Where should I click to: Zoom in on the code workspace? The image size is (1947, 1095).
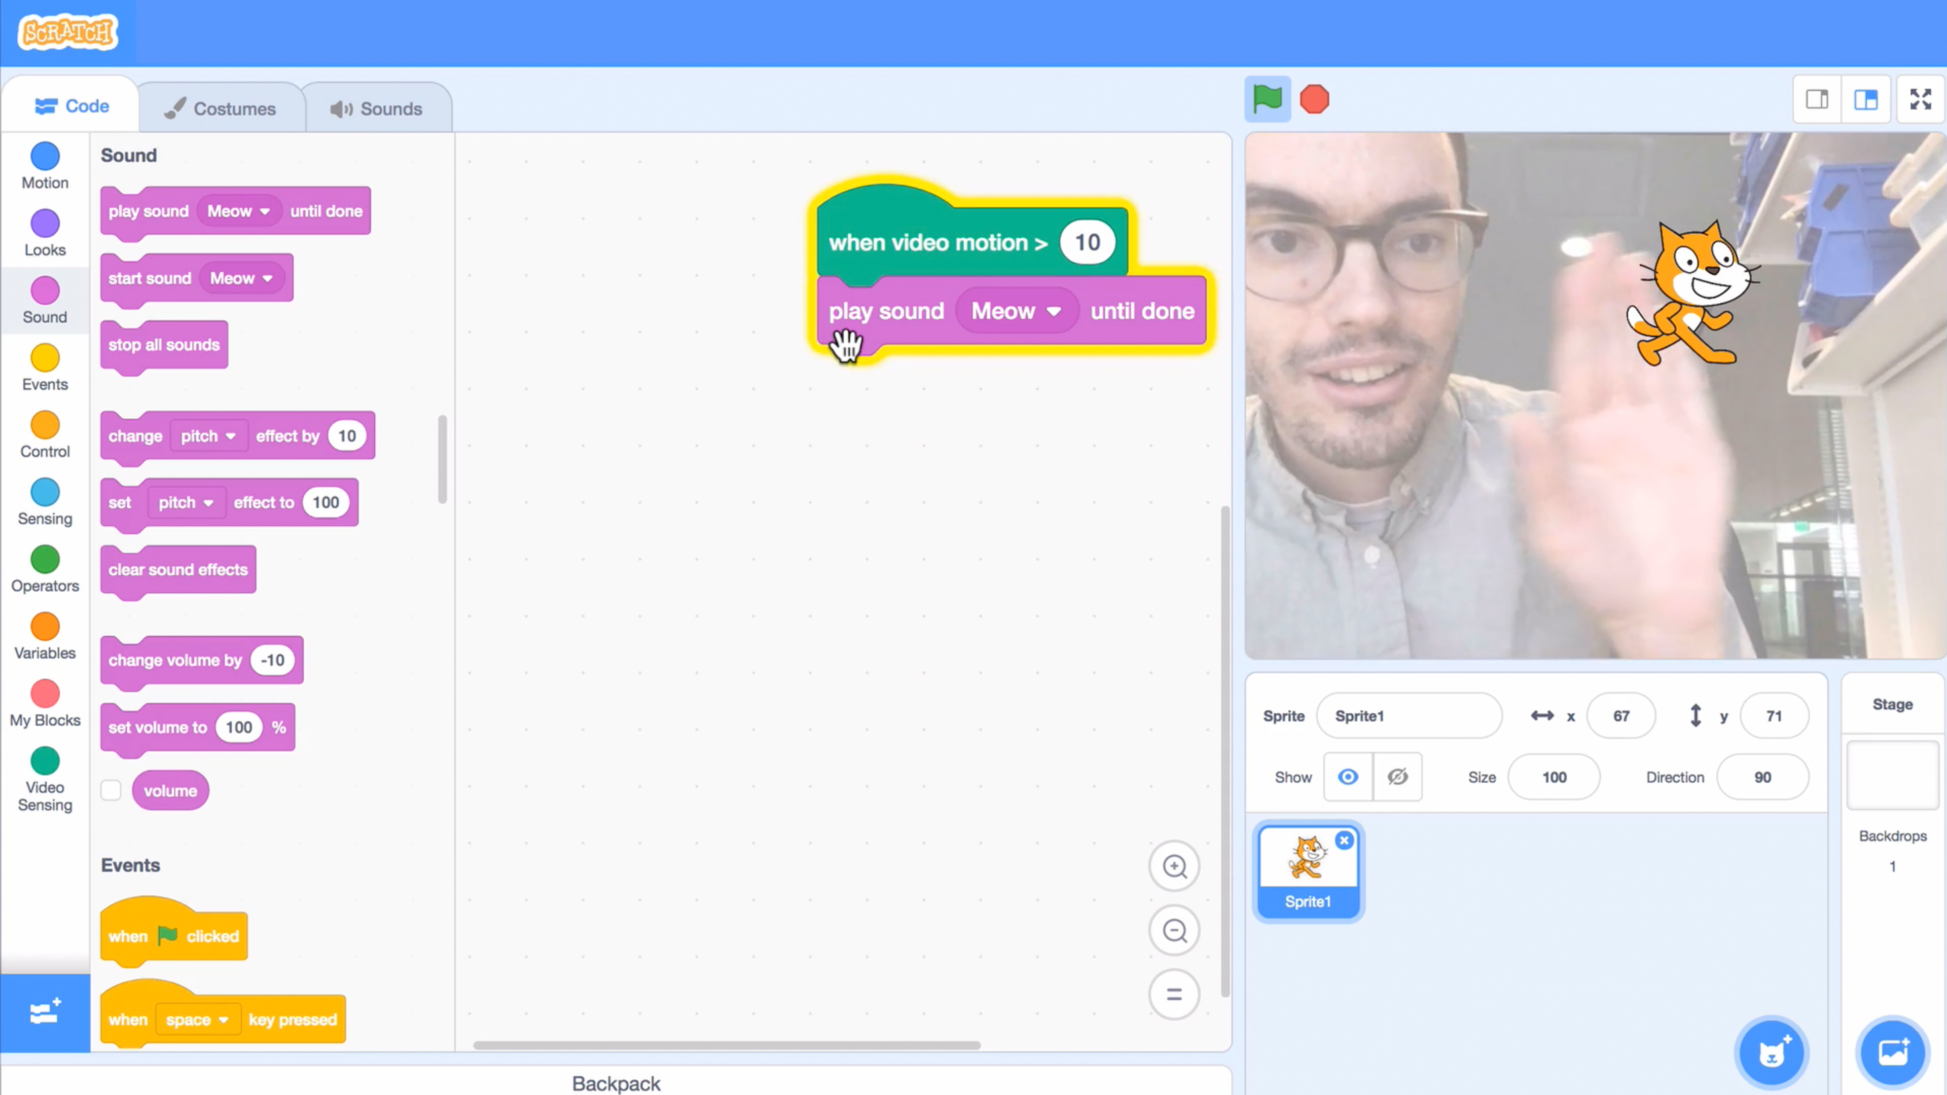coord(1174,866)
